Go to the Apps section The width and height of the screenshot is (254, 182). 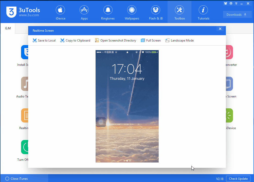(84, 13)
